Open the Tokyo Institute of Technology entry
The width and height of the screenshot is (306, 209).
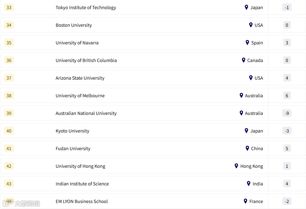(86, 8)
